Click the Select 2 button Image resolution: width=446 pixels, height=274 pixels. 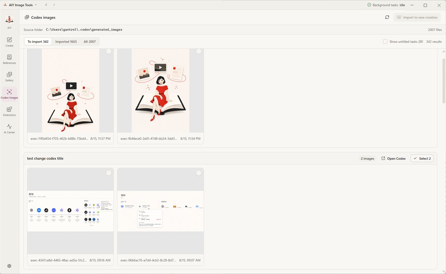tap(422, 158)
